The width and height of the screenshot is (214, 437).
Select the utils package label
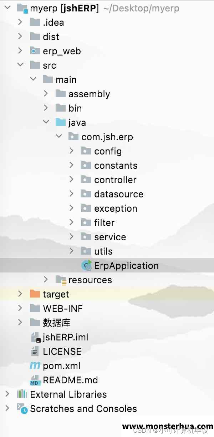103,251
